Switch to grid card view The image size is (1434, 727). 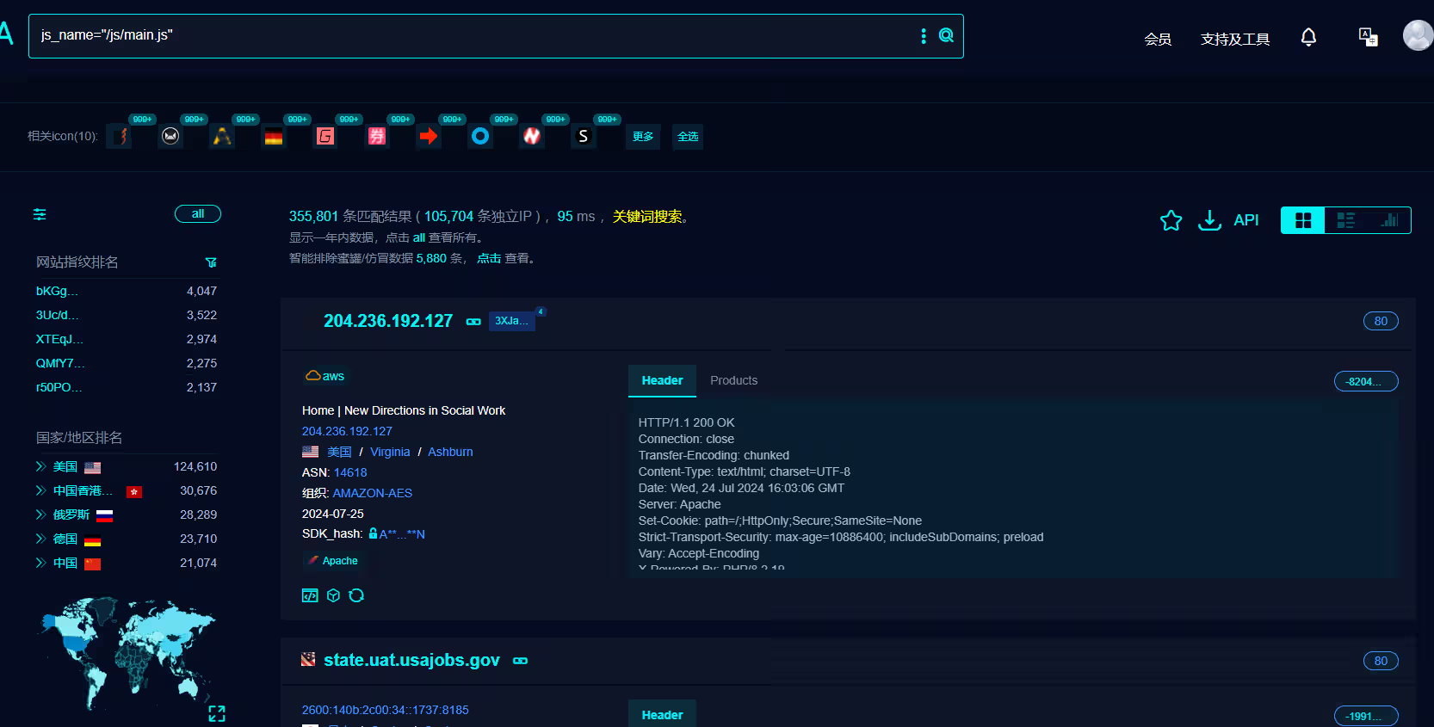tap(1303, 220)
